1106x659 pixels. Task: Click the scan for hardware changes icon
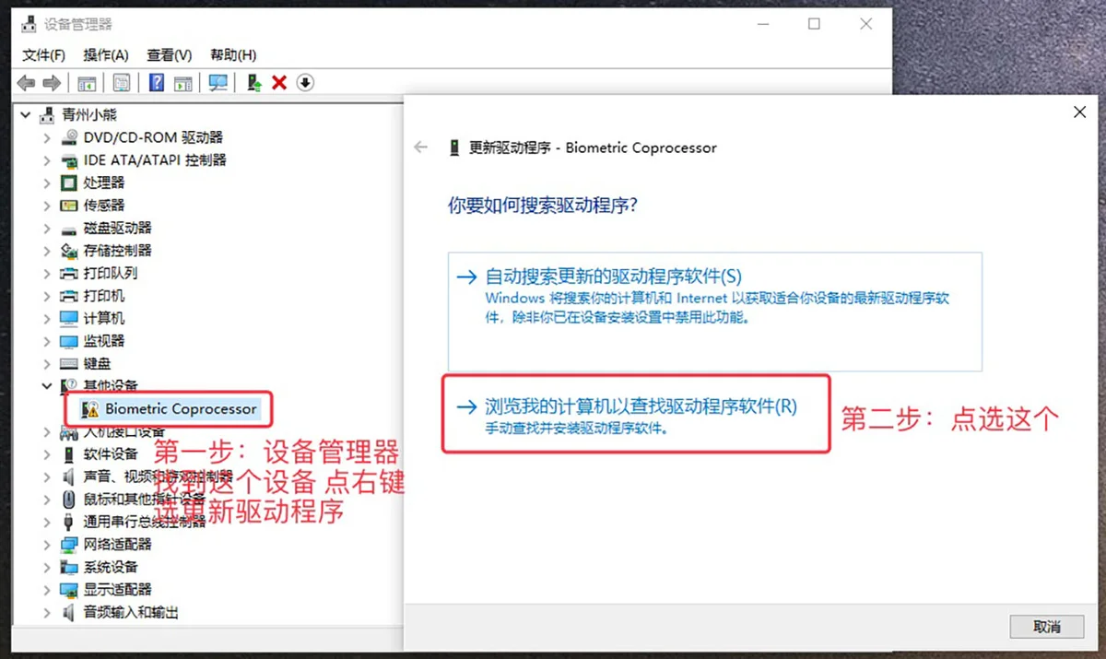click(218, 83)
